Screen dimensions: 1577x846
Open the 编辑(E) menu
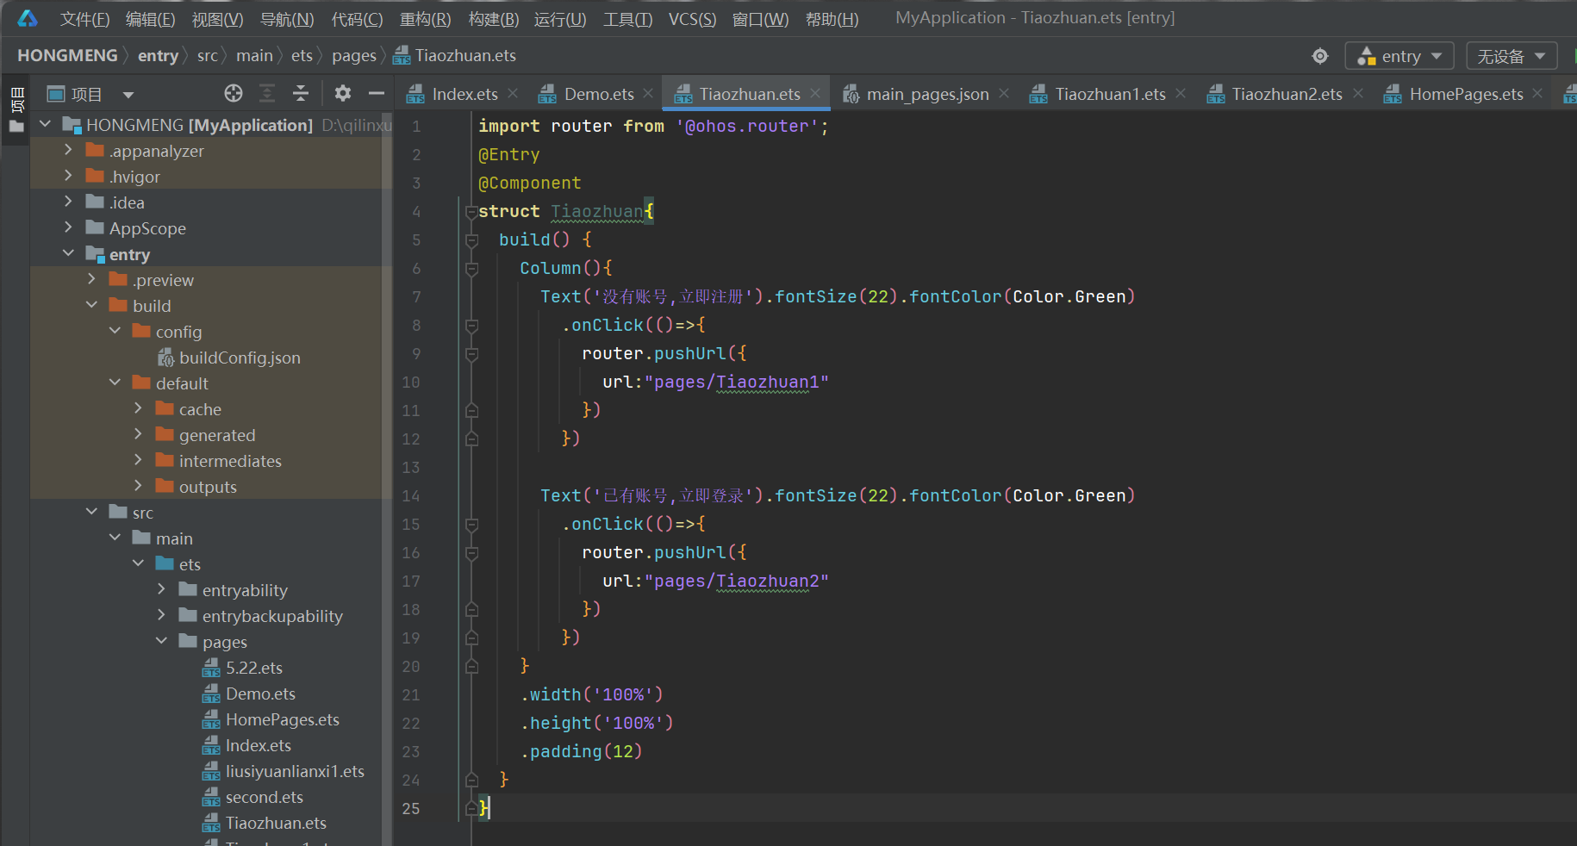pyautogui.click(x=150, y=19)
